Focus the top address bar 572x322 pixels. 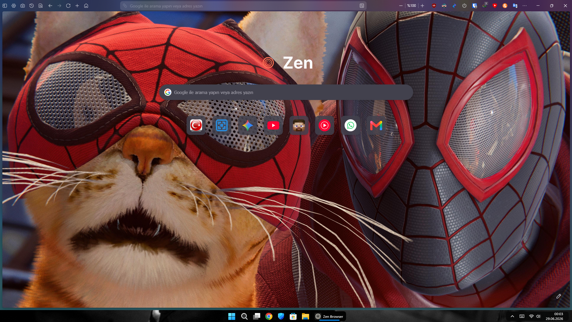click(243, 6)
